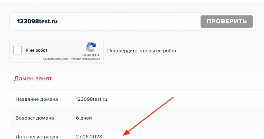Click the "Я не робот" label text
The image size is (264, 139).
pos(36,50)
